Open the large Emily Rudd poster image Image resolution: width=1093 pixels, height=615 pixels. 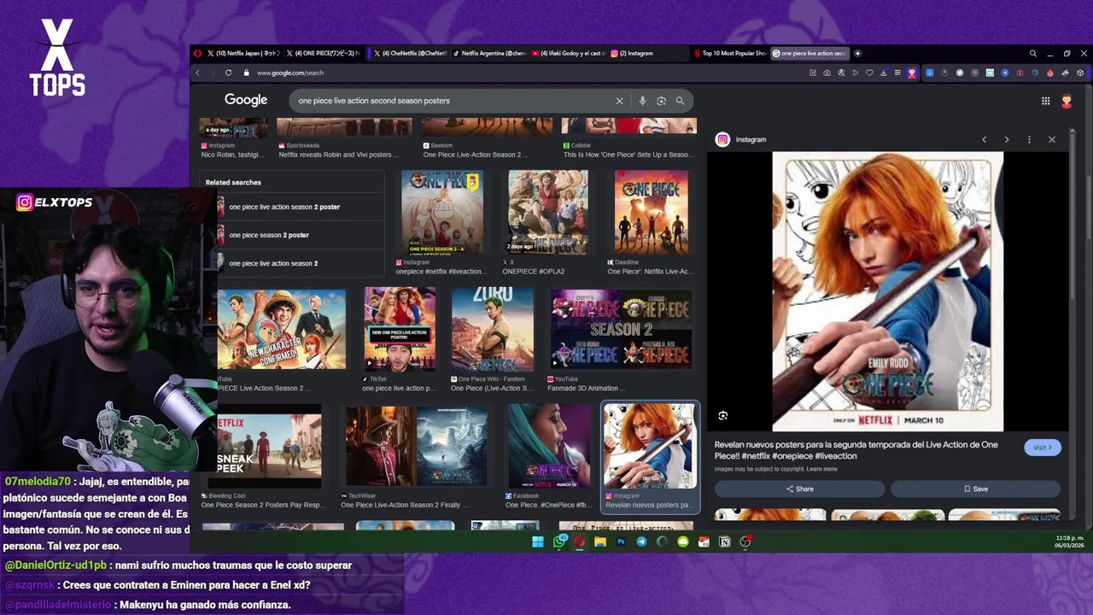click(x=888, y=291)
